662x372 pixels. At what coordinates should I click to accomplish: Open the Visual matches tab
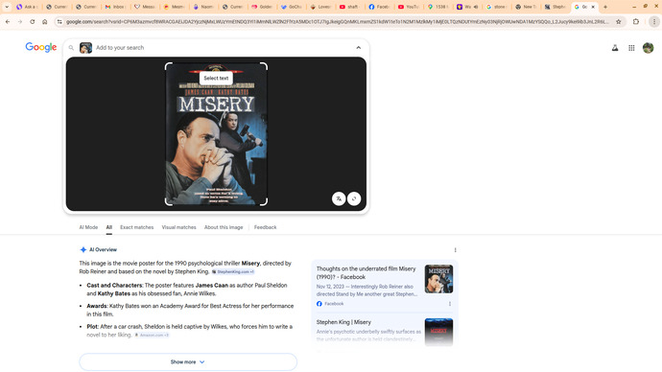(179, 227)
